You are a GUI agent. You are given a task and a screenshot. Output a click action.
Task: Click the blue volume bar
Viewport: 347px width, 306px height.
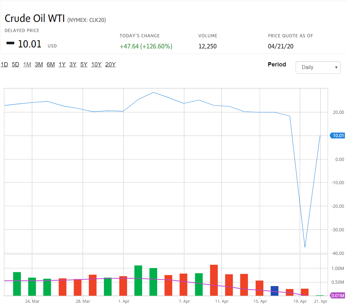(274, 291)
